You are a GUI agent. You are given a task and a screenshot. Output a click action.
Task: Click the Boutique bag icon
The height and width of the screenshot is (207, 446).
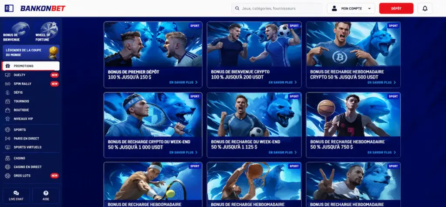[x=8, y=110]
